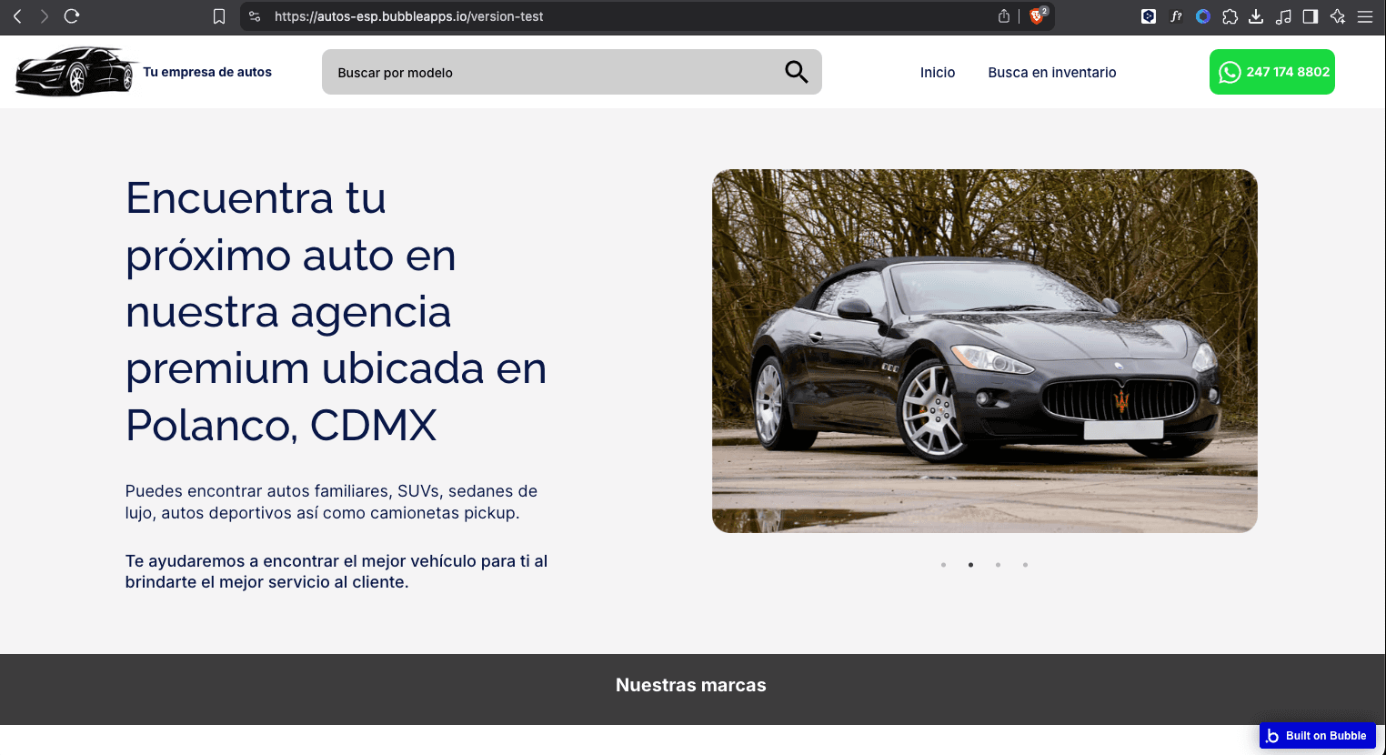Go to Inicio page
This screenshot has height=755, width=1386.
click(937, 73)
